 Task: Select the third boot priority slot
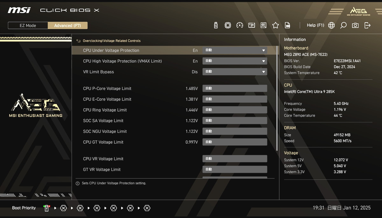(80, 208)
